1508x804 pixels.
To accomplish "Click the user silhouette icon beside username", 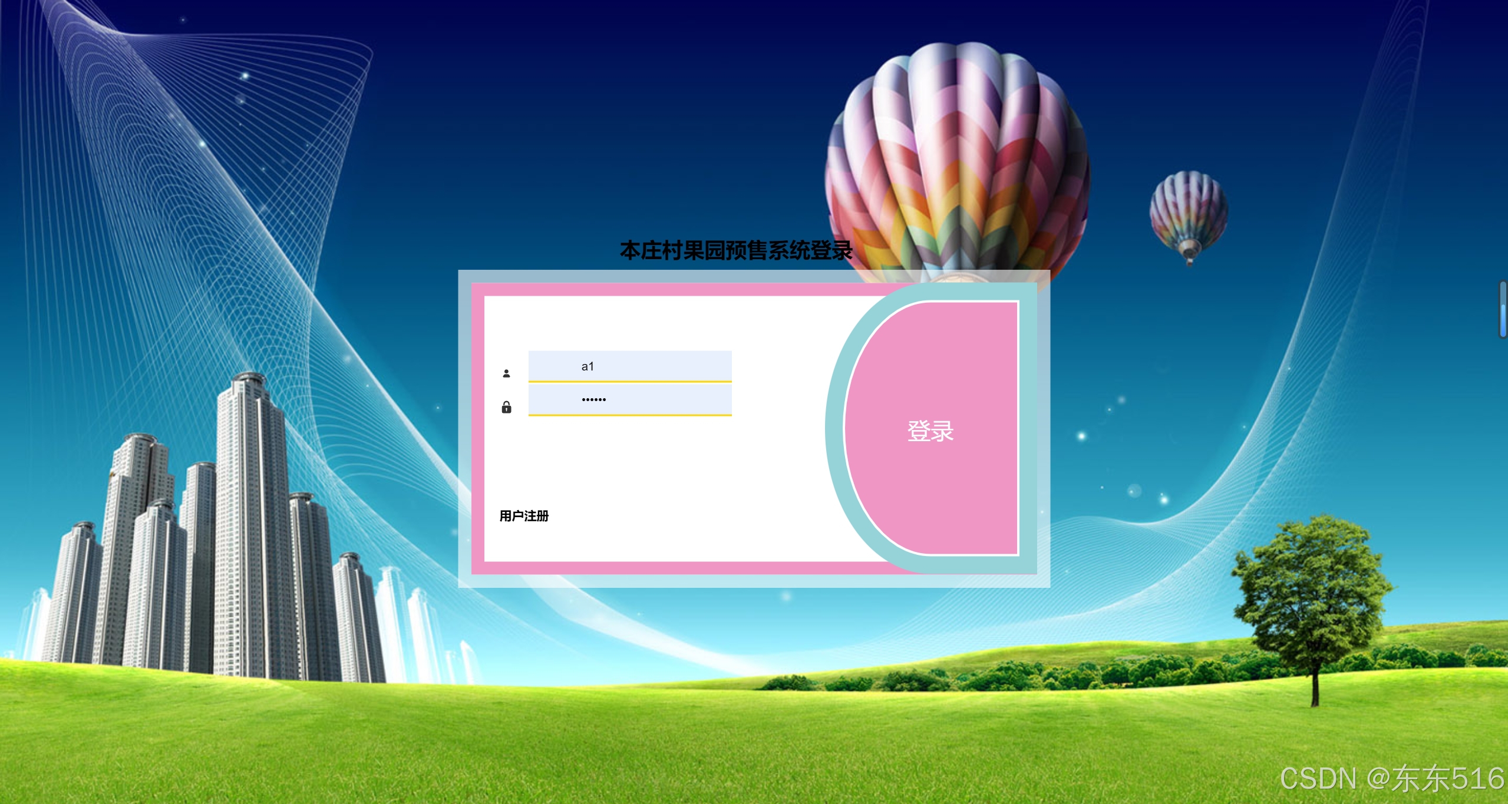I will pos(506,373).
